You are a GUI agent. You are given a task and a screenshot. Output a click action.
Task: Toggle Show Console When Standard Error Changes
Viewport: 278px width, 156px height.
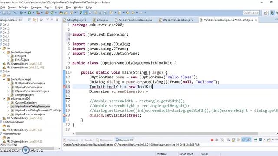click(249, 140)
